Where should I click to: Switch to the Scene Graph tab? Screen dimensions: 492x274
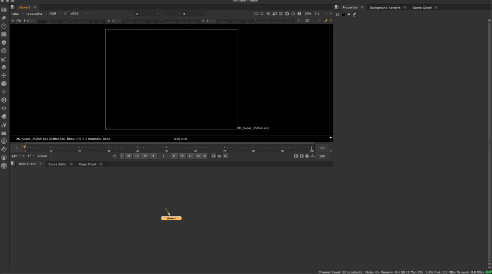coord(422,8)
